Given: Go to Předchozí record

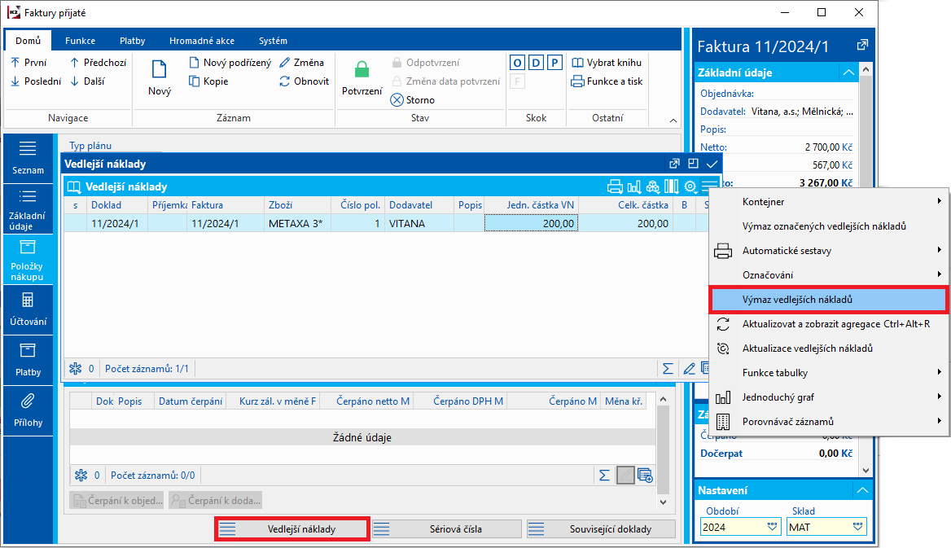Looking at the screenshot, I should 98,63.
